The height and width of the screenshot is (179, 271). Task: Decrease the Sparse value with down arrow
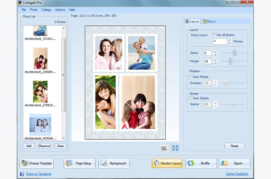pyautogui.click(x=215, y=106)
